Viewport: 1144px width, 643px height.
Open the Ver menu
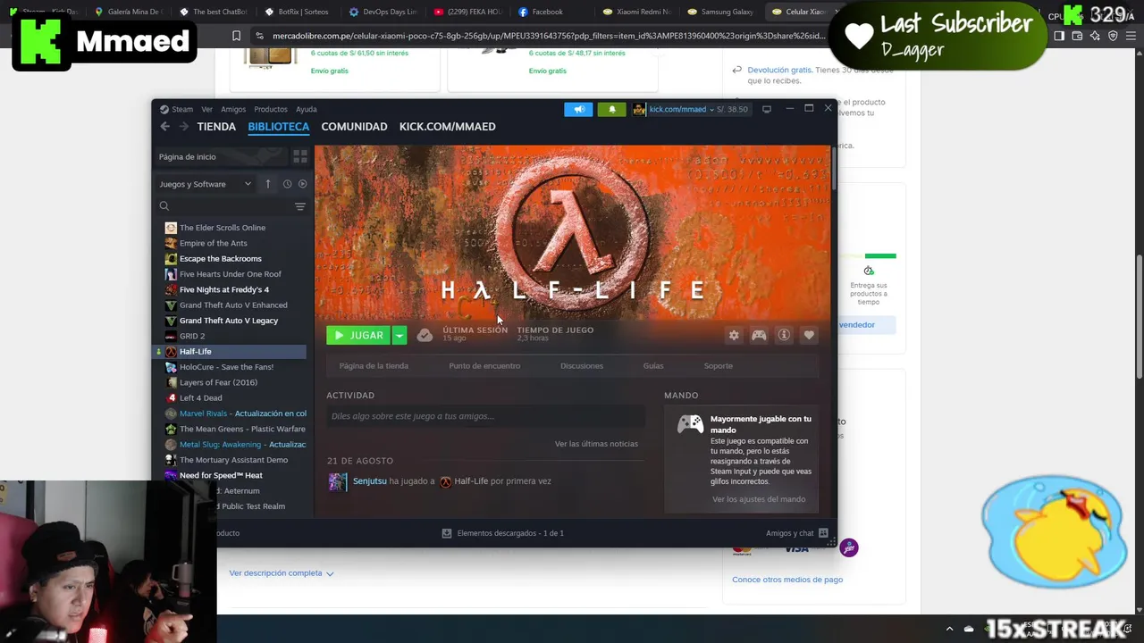(x=206, y=109)
